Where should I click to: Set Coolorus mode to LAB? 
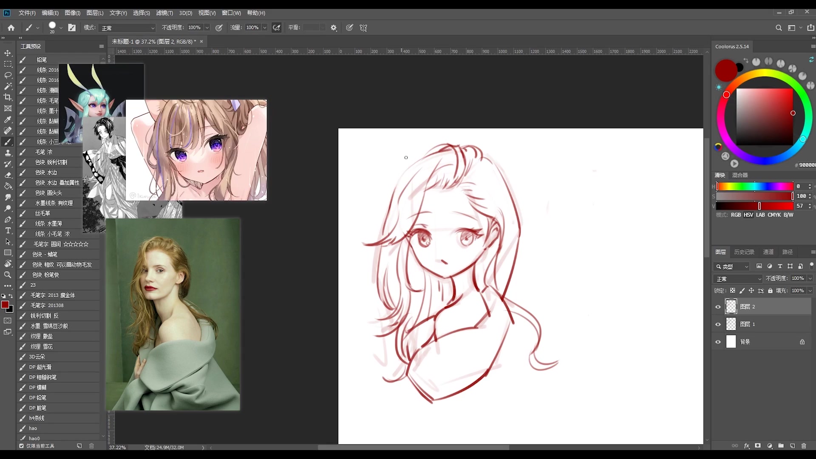click(760, 215)
